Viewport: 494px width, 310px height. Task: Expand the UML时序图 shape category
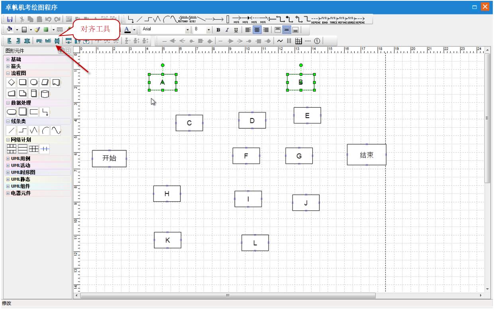pos(8,172)
